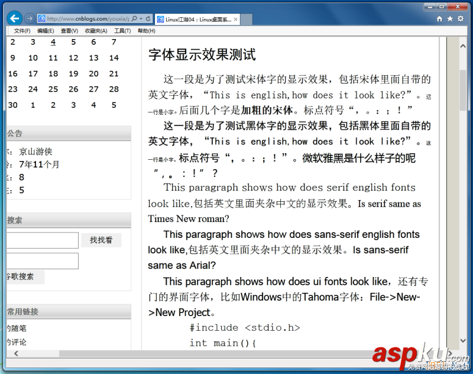Click calendar date 30
This screenshot has width=473, height=374.
tap(12, 105)
